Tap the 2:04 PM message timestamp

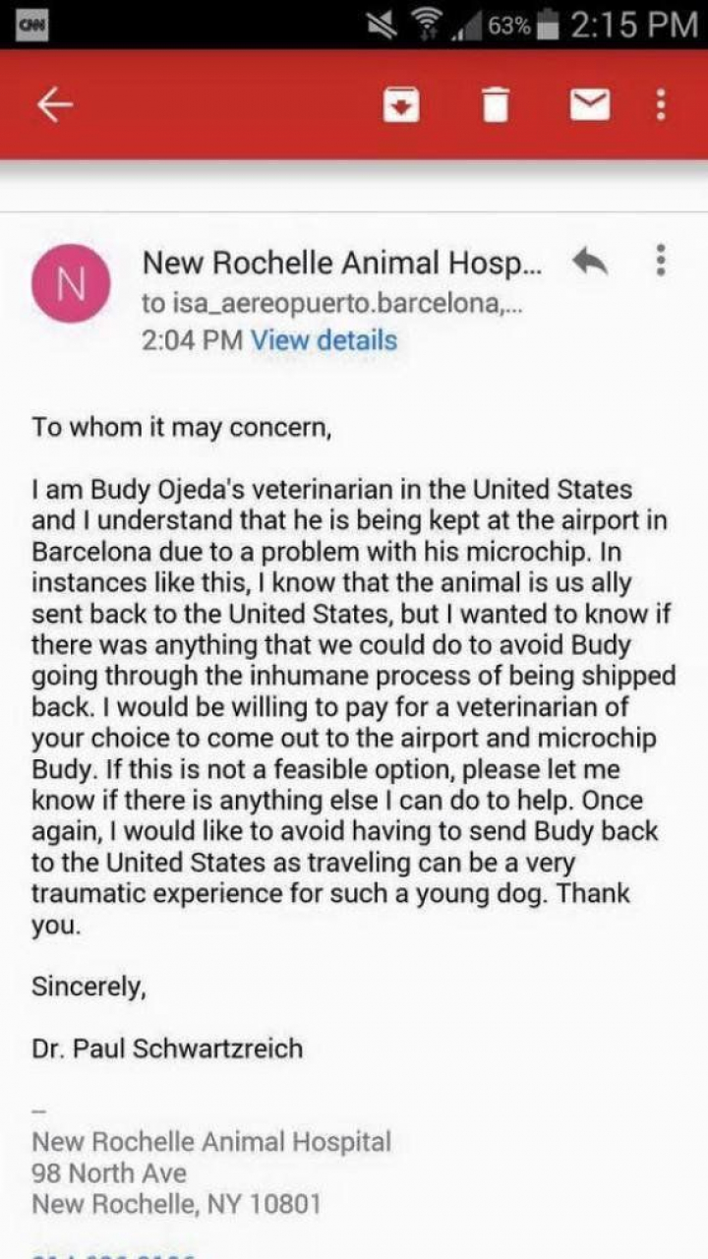pos(192,340)
